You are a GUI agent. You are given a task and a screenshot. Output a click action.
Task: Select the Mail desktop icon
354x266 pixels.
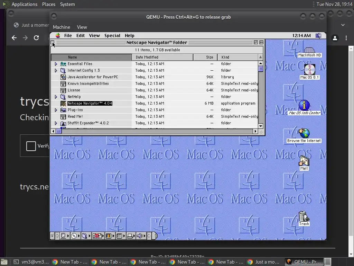(304, 161)
